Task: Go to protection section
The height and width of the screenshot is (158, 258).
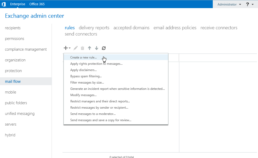Action: click(13, 71)
